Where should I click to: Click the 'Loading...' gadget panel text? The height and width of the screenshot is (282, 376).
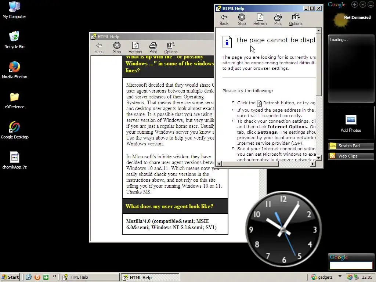pyautogui.click(x=339, y=40)
